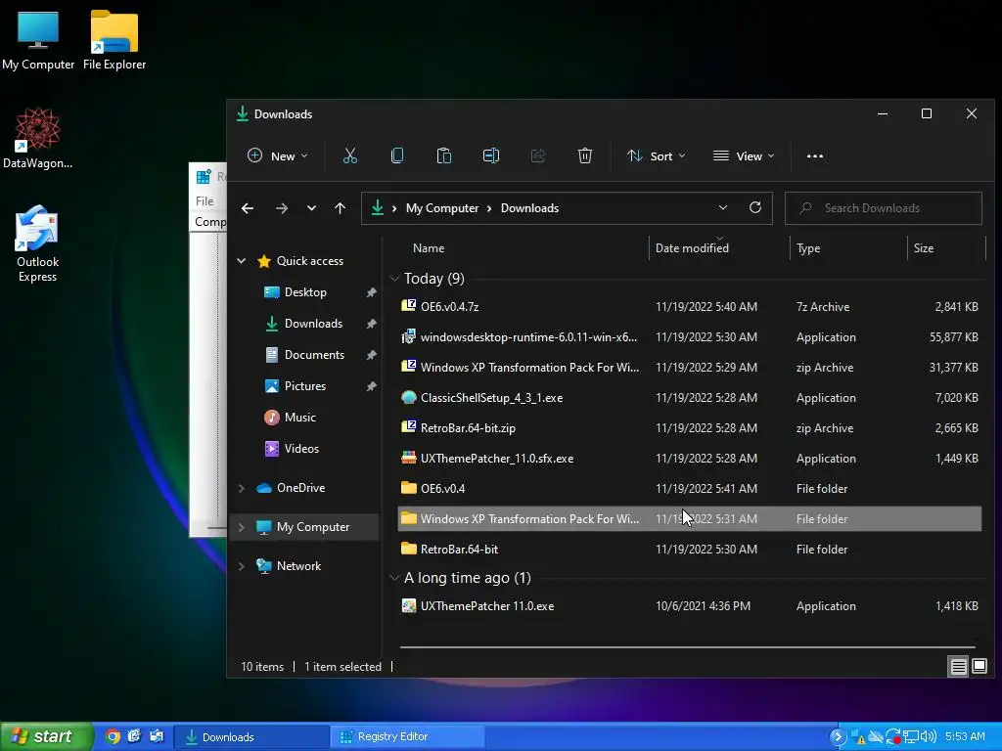
Task: Collapse the A long time ago group
Action: tap(394, 578)
